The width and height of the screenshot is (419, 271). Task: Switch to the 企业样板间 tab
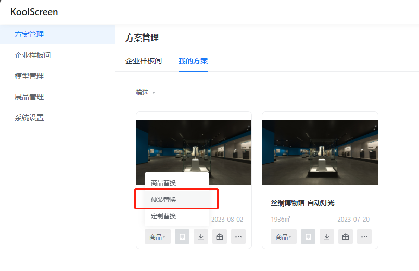pos(144,61)
